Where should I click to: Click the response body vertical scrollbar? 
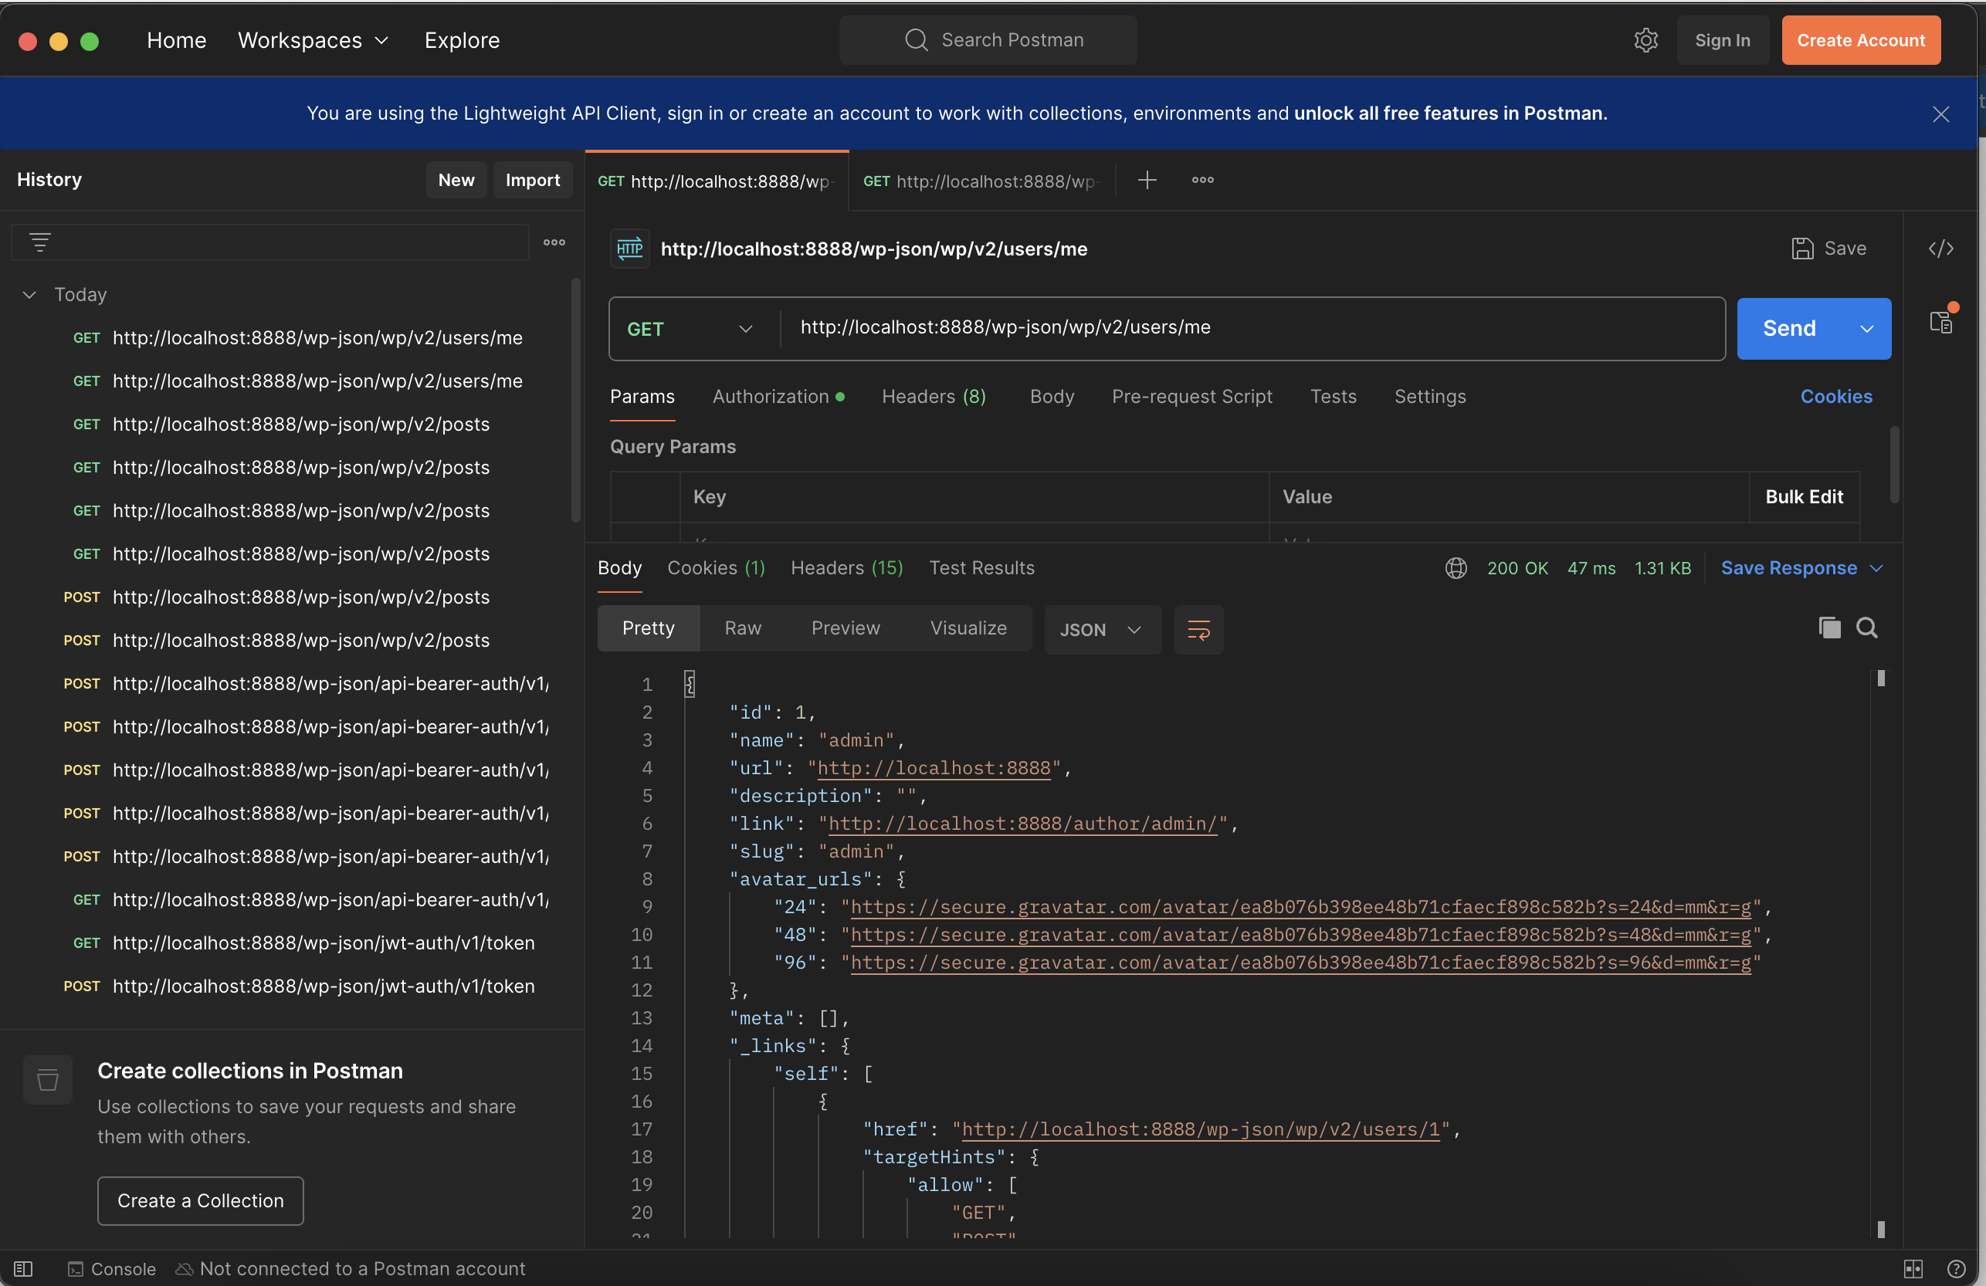click(x=1880, y=951)
